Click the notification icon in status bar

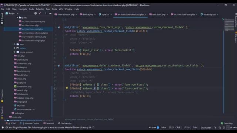pyautogui.click(x=3, y=127)
